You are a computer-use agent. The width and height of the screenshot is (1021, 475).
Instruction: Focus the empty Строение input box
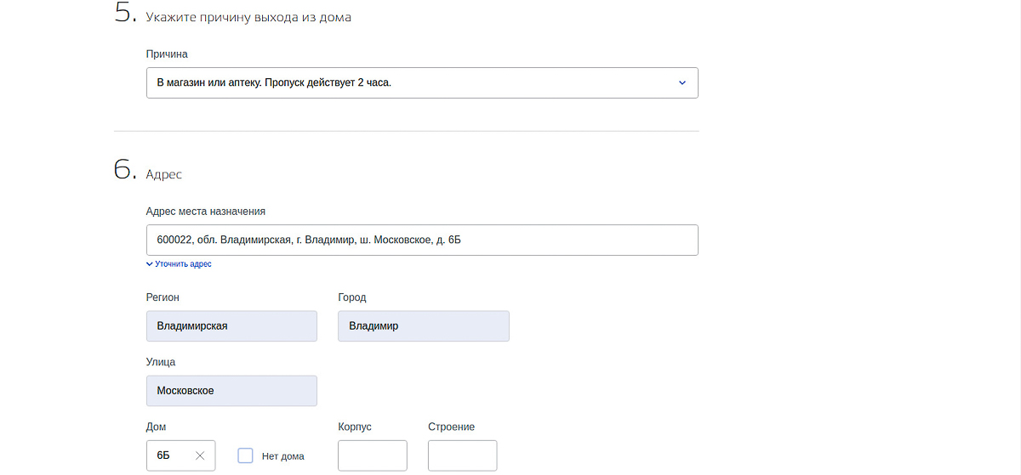[x=462, y=455]
